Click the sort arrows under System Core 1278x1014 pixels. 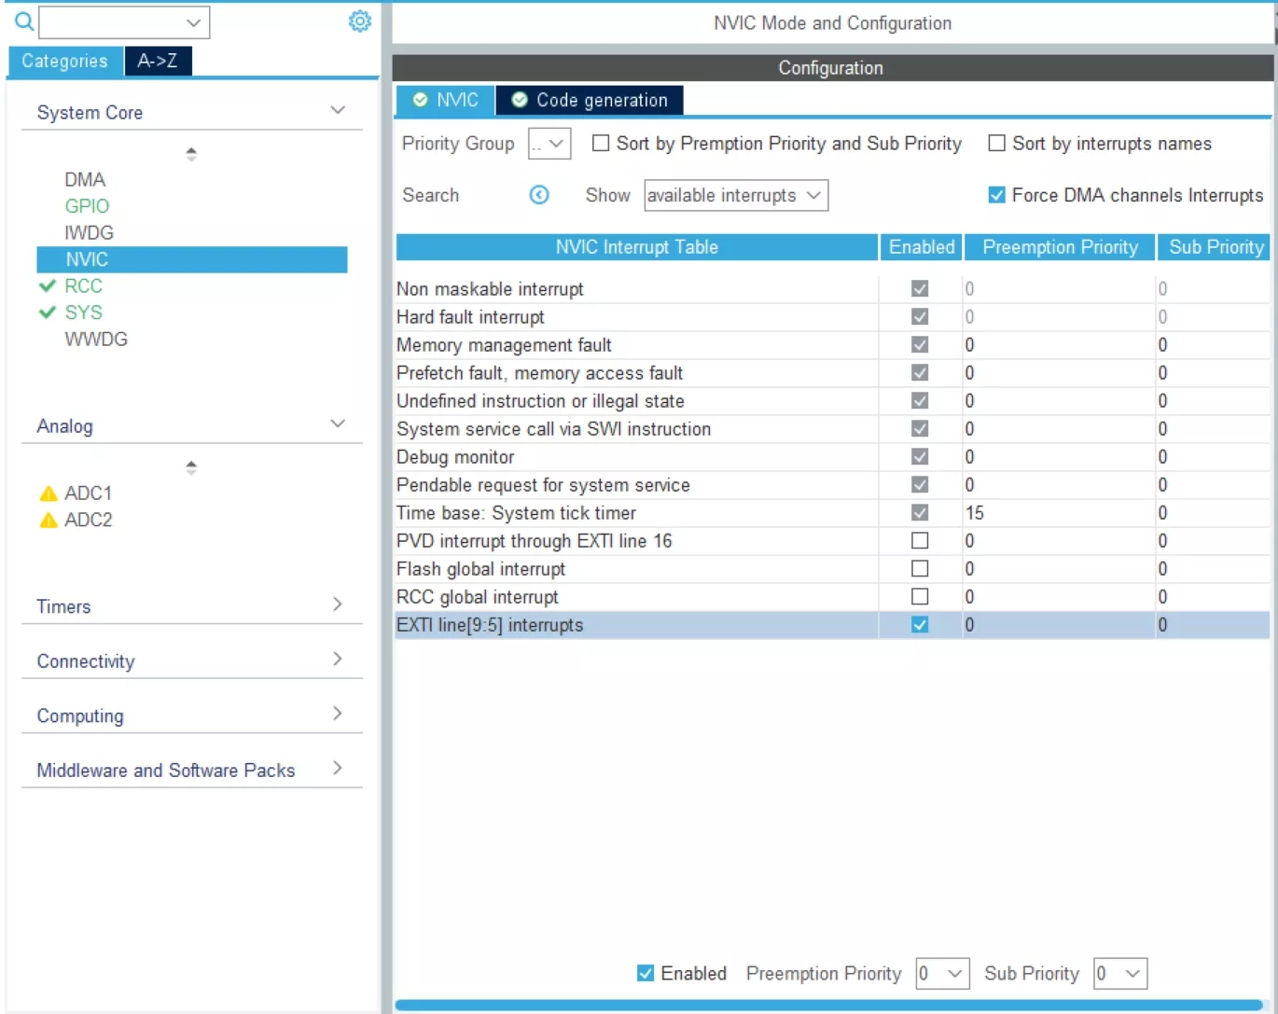point(191,154)
